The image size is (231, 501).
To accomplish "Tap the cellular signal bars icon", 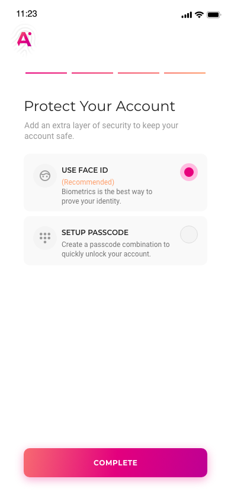I will tap(187, 15).
